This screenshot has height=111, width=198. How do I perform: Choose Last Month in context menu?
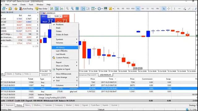coord(65,54)
